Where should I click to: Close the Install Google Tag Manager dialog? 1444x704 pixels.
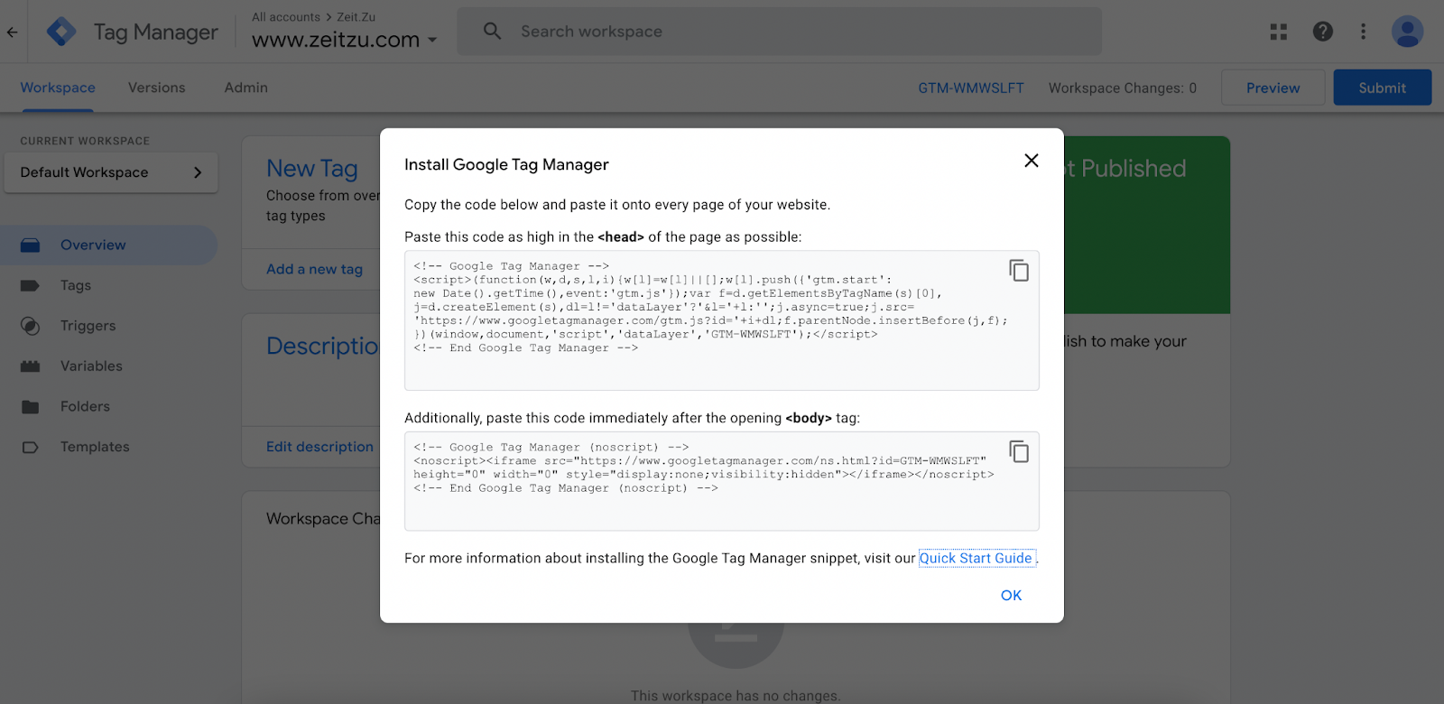tap(1032, 161)
